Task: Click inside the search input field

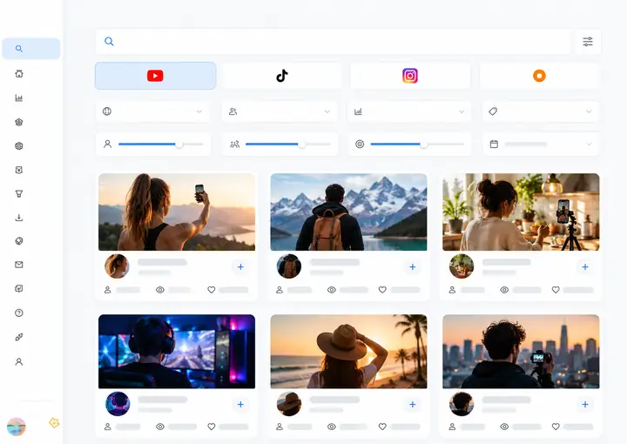Action: click(333, 42)
